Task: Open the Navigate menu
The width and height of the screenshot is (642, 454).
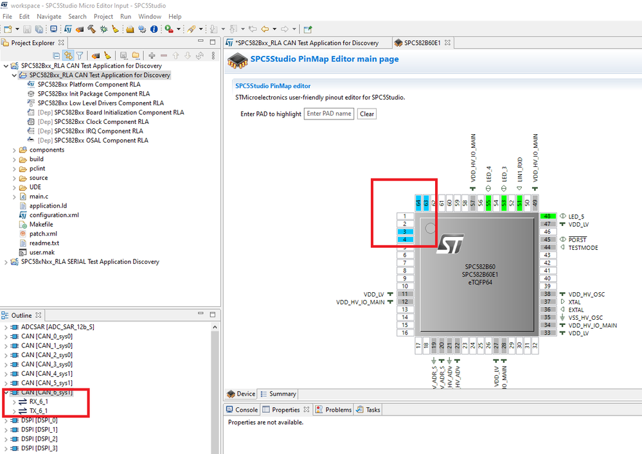Action: point(49,16)
